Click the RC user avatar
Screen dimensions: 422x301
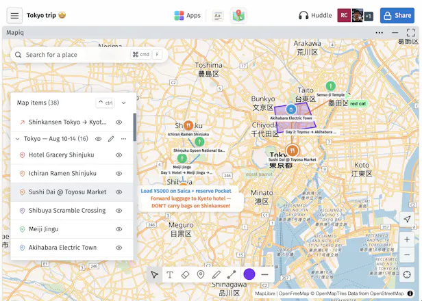[x=344, y=15]
